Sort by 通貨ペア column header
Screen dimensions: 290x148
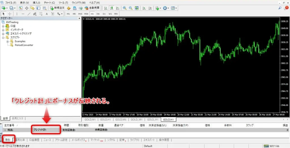click(119, 125)
